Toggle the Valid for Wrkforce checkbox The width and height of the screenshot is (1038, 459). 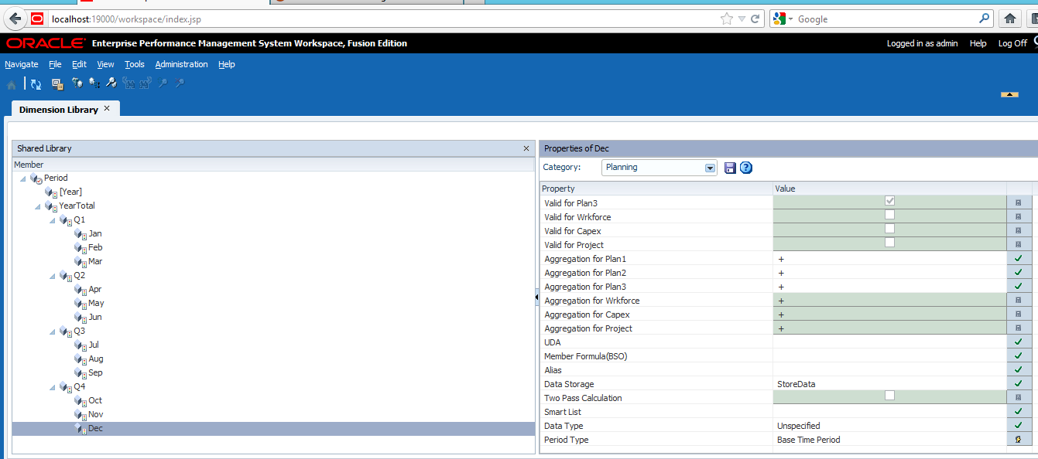tap(890, 215)
